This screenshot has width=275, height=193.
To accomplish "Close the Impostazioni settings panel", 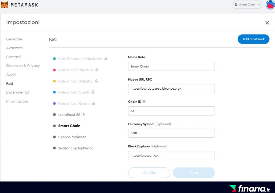I will click(267, 23).
